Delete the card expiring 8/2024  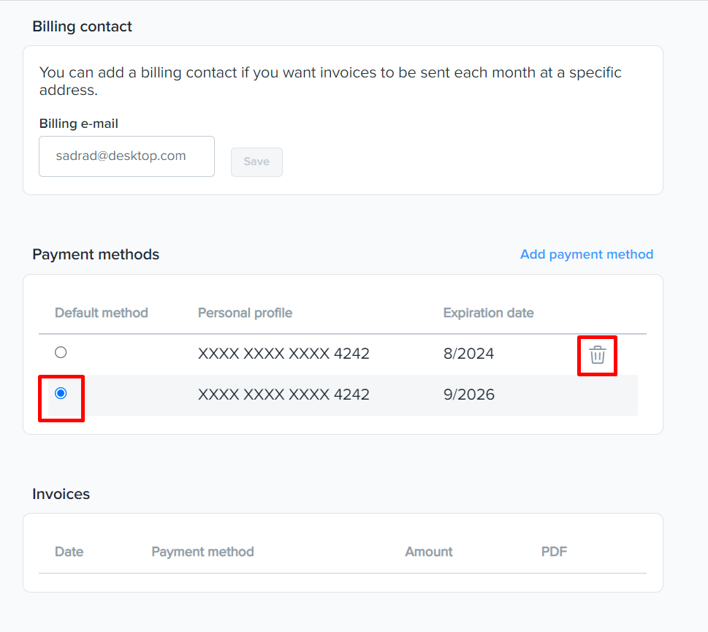coord(598,355)
